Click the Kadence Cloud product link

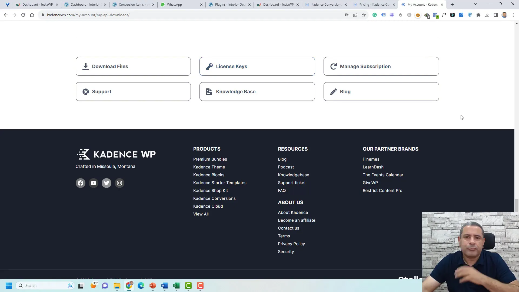[208, 206]
